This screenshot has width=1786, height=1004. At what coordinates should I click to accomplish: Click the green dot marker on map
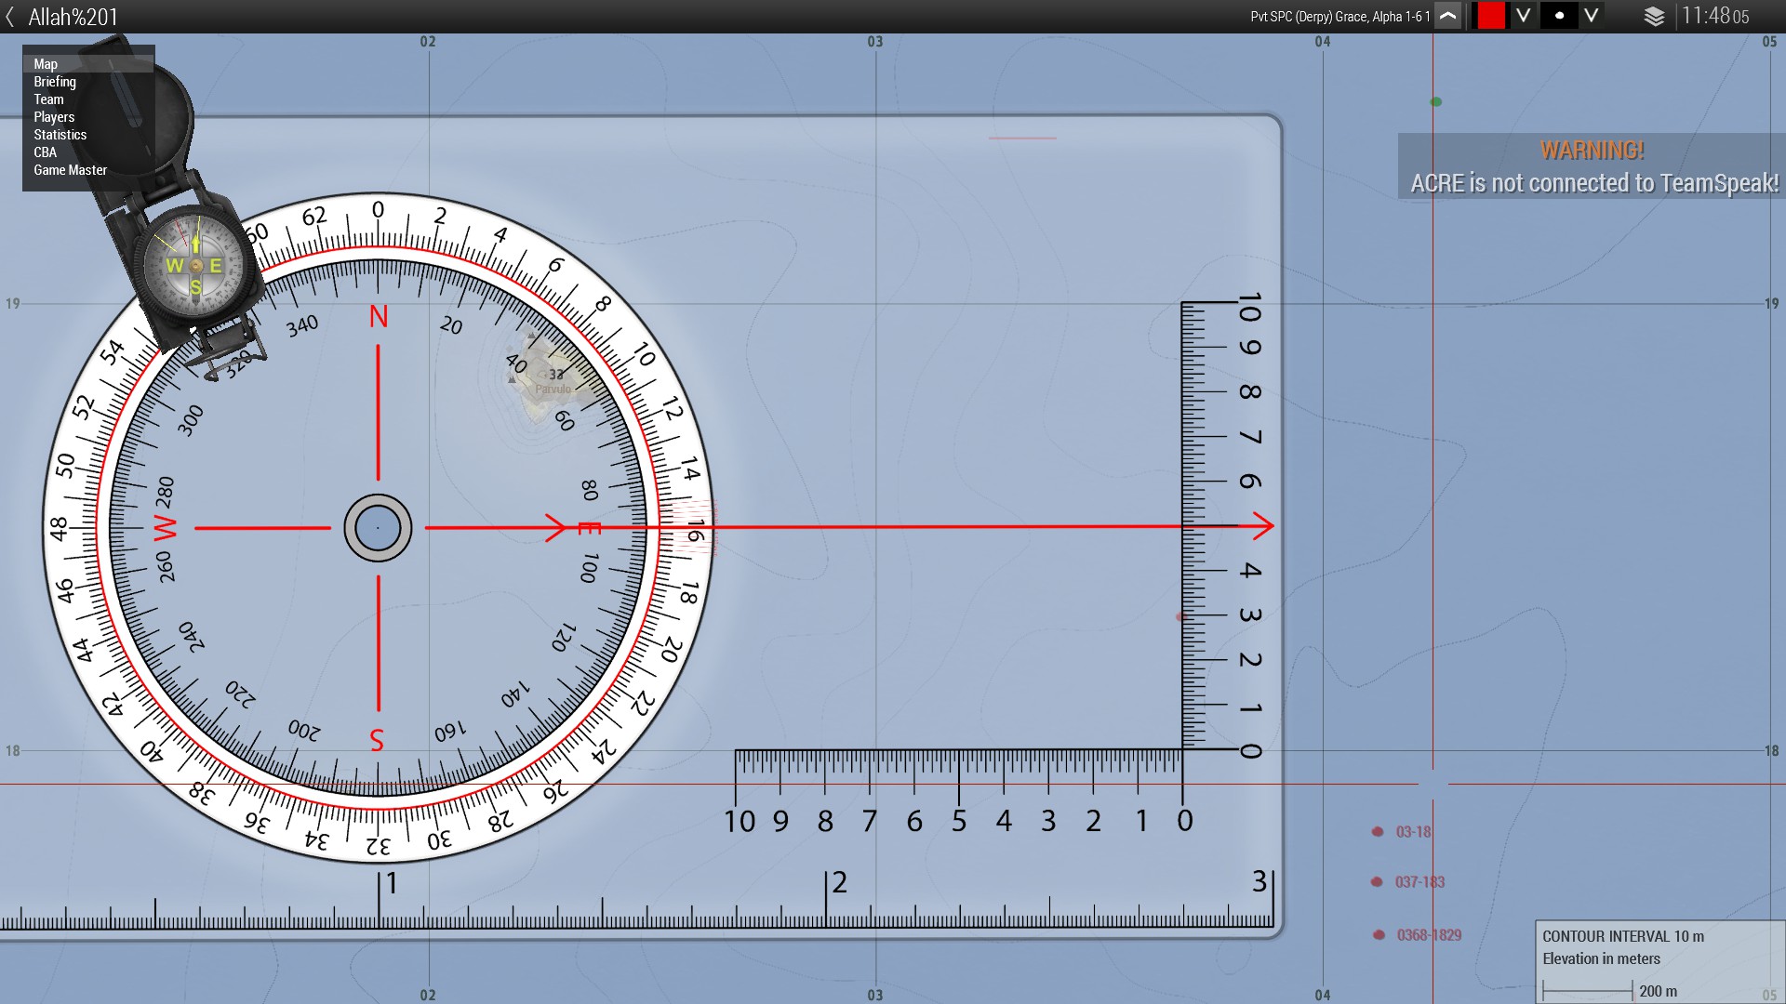(1436, 102)
